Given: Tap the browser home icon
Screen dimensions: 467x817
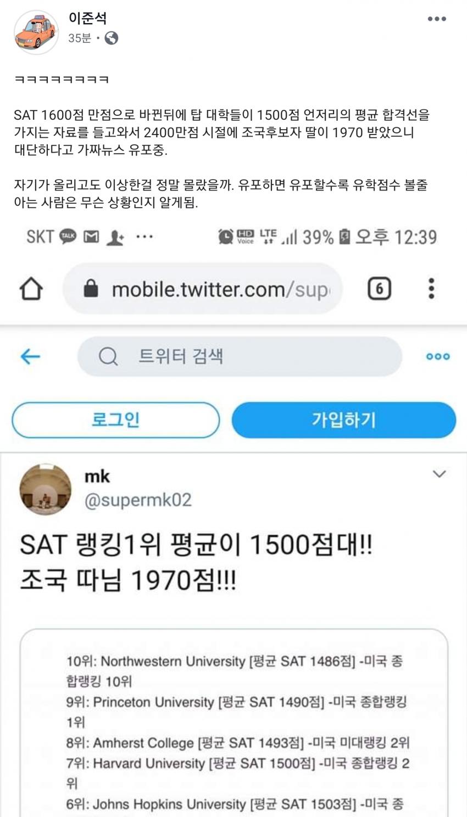Looking at the screenshot, I should click(x=31, y=288).
